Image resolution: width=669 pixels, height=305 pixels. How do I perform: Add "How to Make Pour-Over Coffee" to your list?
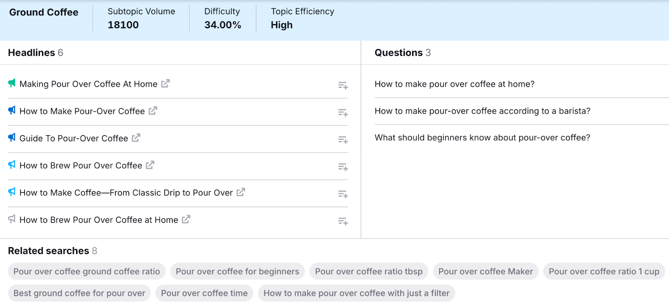pos(343,113)
